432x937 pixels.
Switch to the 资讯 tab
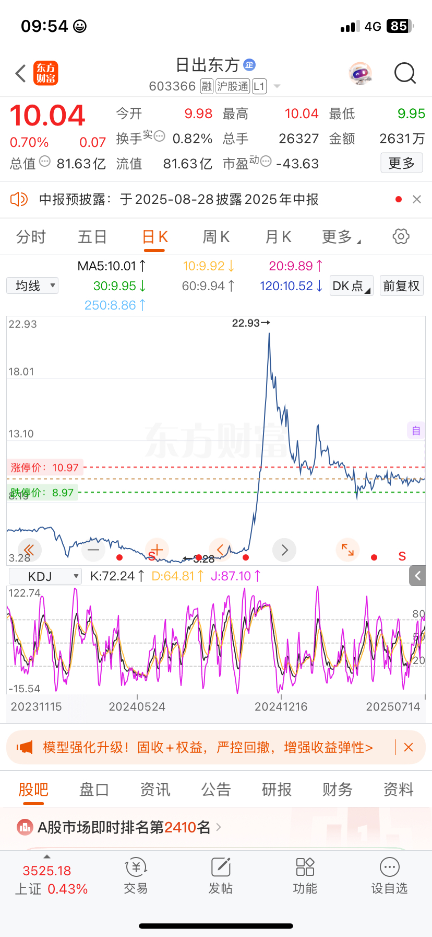[155, 790]
